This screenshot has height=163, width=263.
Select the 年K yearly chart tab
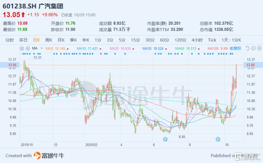pyautogui.click(x=86, y=40)
